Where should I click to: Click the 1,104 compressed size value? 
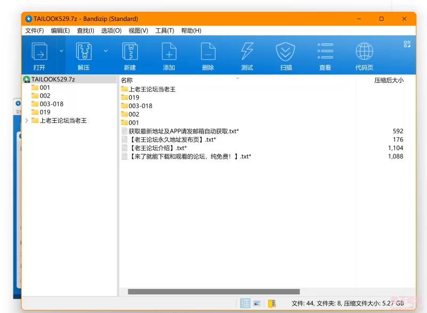tap(396, 148)
